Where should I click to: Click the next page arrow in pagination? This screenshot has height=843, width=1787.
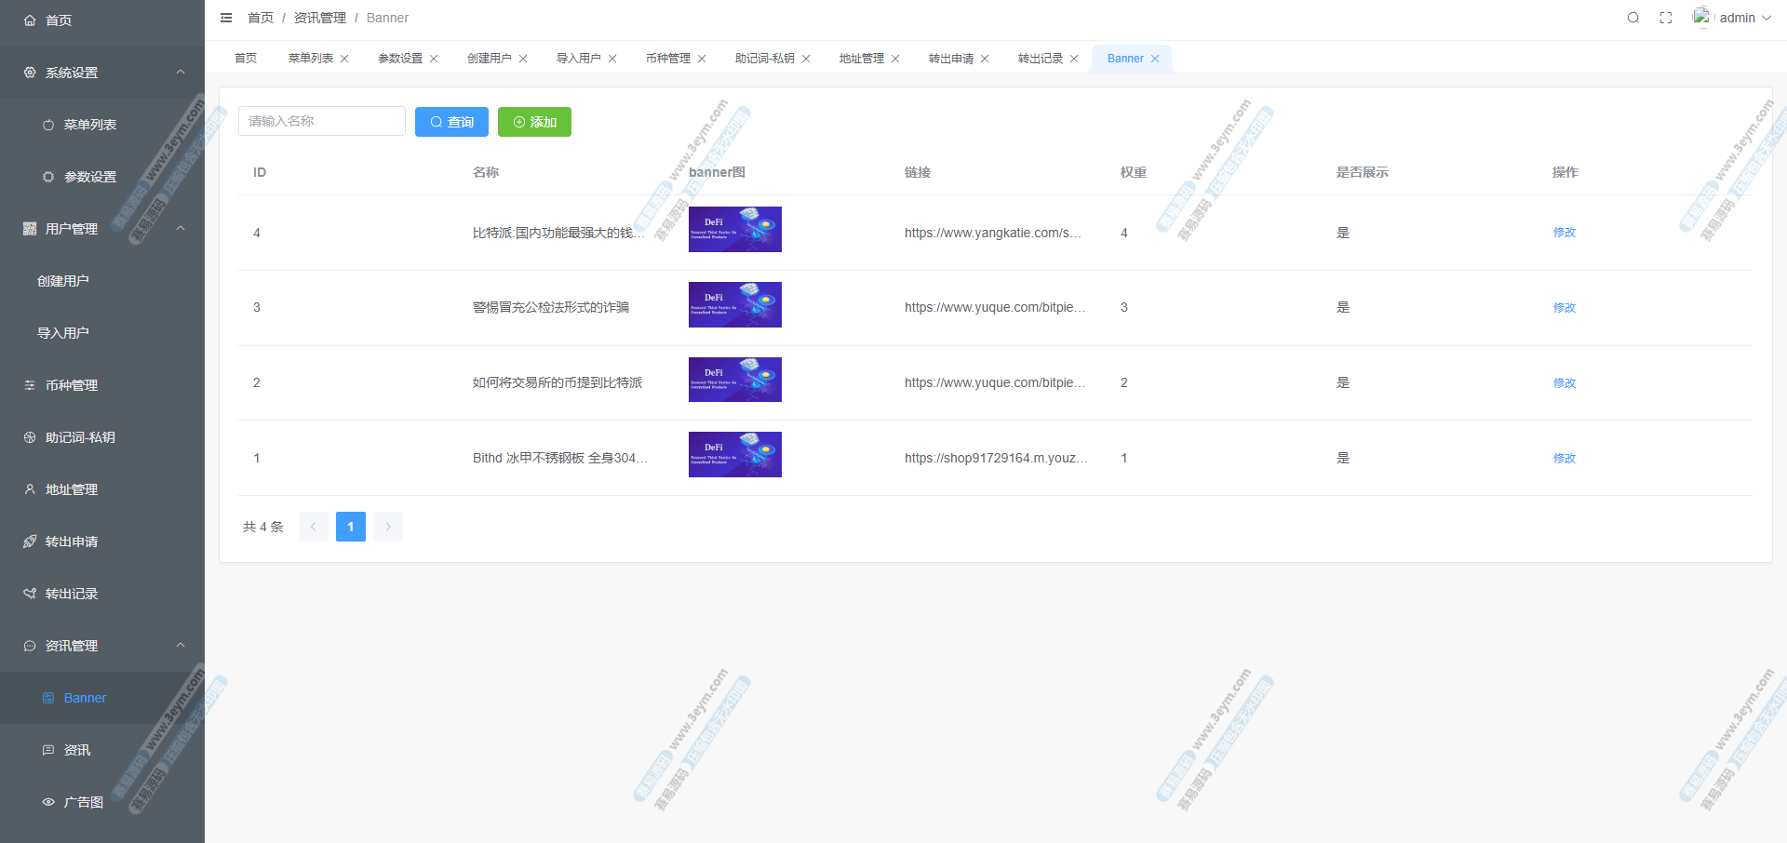pos(388,527)
